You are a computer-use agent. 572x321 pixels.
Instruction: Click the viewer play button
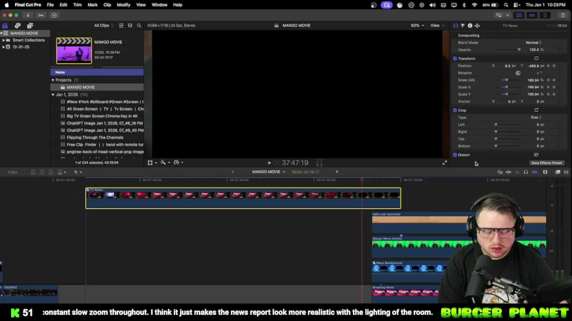tap(269, 163)
